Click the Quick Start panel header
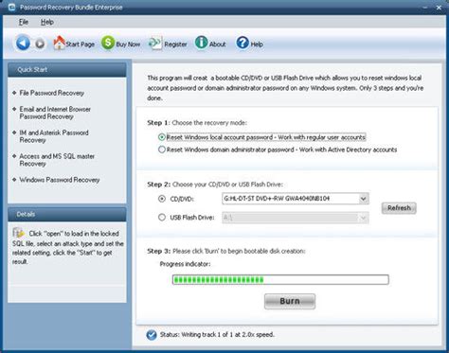Image resolution: width=449 pixels, height=353 pixels. point(67,70)
